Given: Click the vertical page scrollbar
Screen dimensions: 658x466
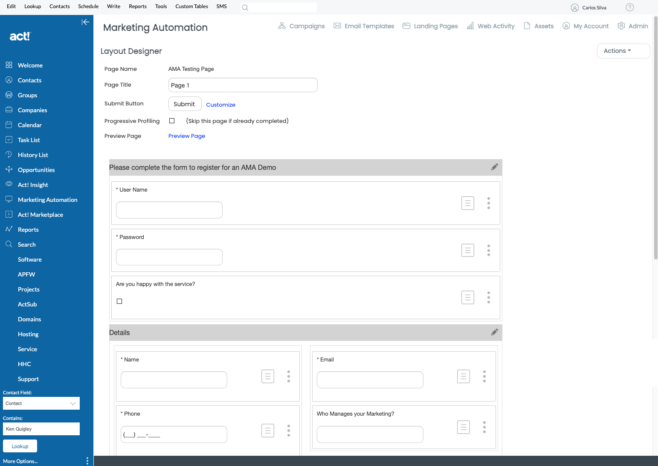Looking at the screenshot, I should (655, 138).
